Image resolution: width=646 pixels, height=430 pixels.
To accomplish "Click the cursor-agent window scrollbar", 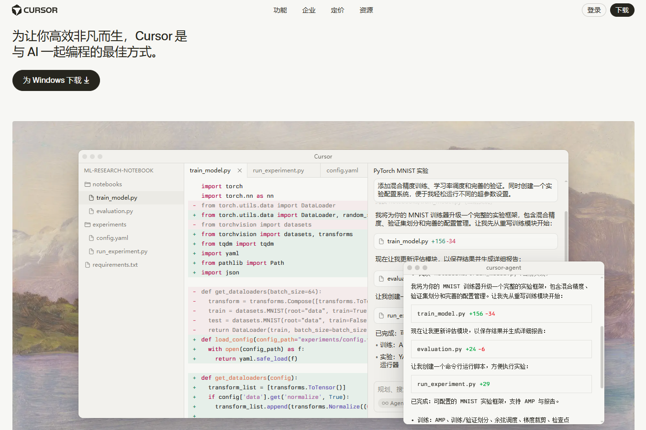I will 601,357.
